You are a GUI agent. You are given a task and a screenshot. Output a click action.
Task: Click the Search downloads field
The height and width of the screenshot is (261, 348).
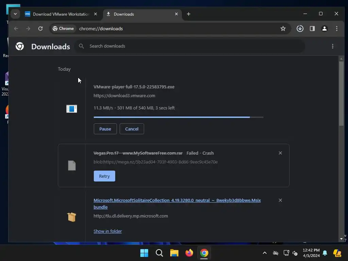190,46
